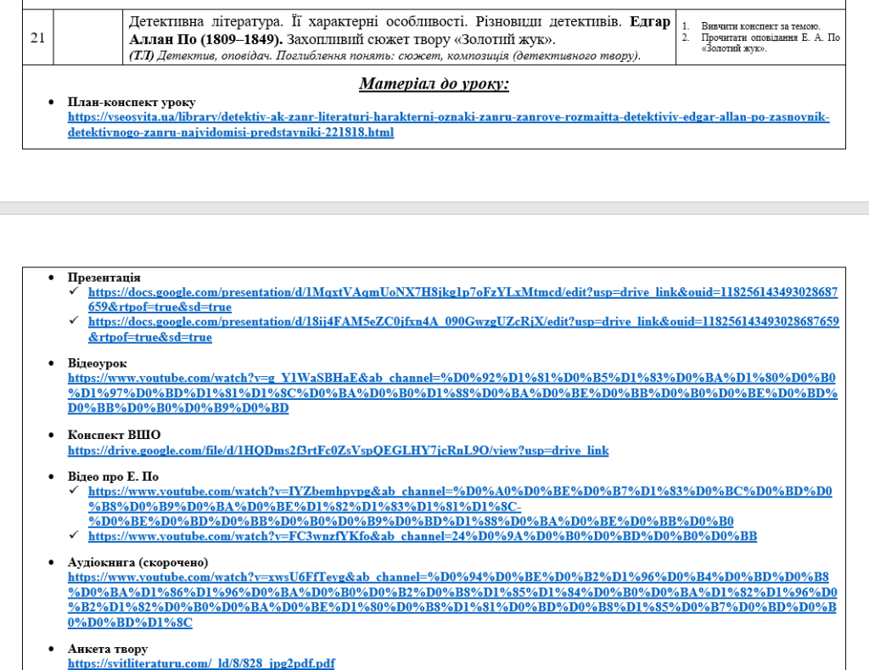This screenshot has width=869, height=670.
Task: Click the "Відеоурок" bullet label
Action: pos(98,363)
